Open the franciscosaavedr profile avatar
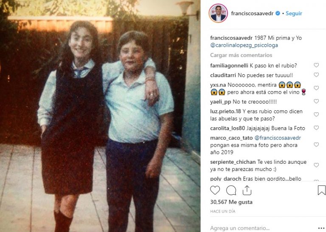The image size is (326, 232). 218,13
